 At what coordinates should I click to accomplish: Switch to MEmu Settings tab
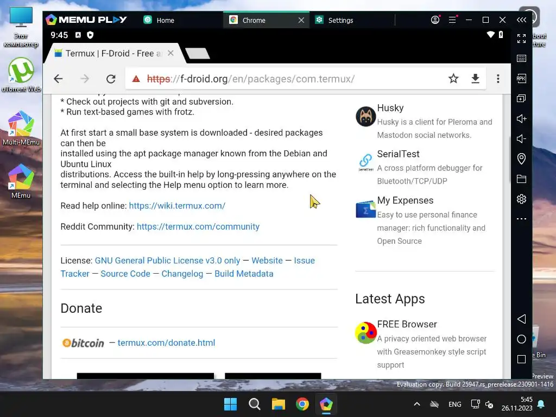pyautogui.click(x=335, y=20)
